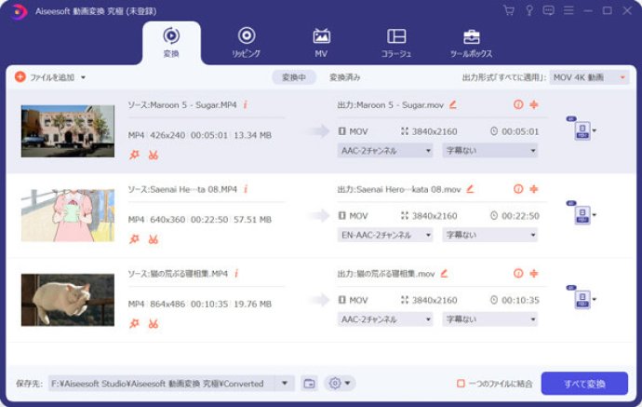The width and height of the screenshot is (642, 407).
Task: Click the Aiseesoft app logo
Action: coord(18,11)
